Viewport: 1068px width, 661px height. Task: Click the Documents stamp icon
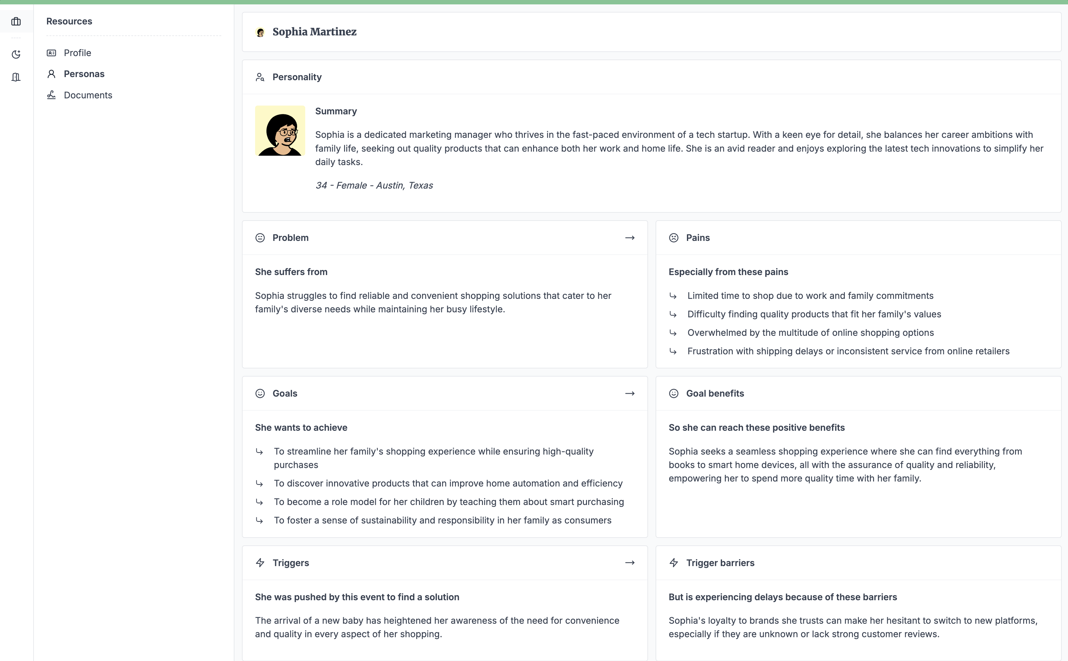(51, 95)
